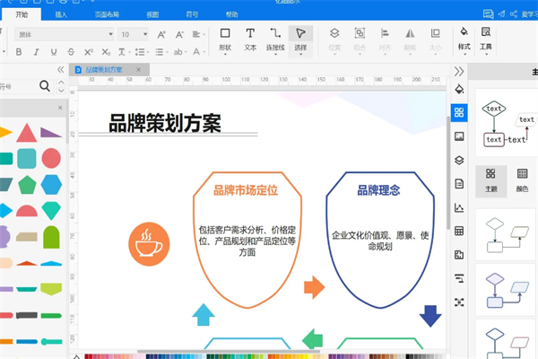Choose the text-labeled theme thumbnail

point(507,123)
